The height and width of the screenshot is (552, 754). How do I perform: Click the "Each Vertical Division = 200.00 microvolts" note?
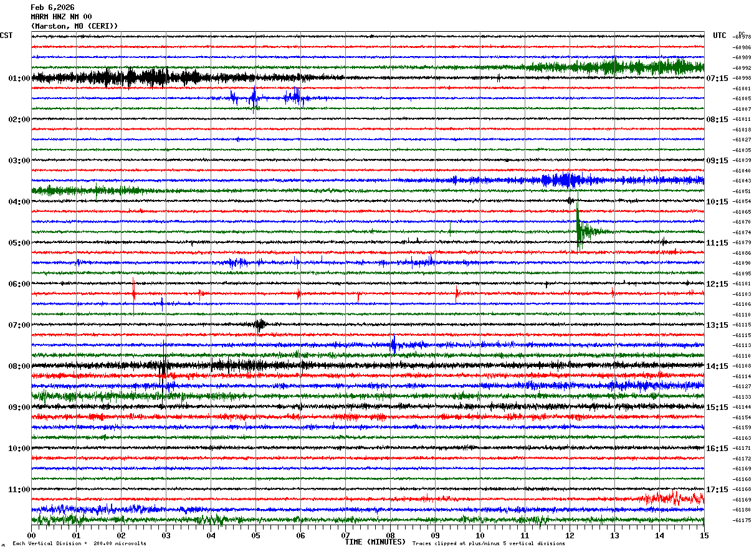click(79, 543)
